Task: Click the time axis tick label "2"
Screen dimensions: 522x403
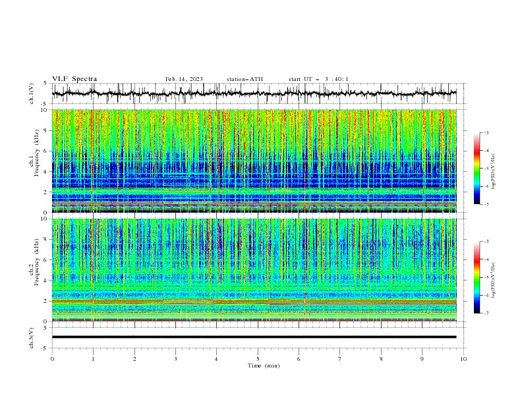Action: point(134,359)
